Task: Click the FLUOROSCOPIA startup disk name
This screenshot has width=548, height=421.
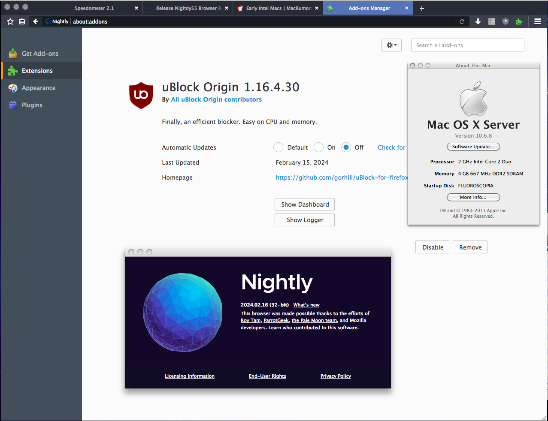Action: coord(475,186)
